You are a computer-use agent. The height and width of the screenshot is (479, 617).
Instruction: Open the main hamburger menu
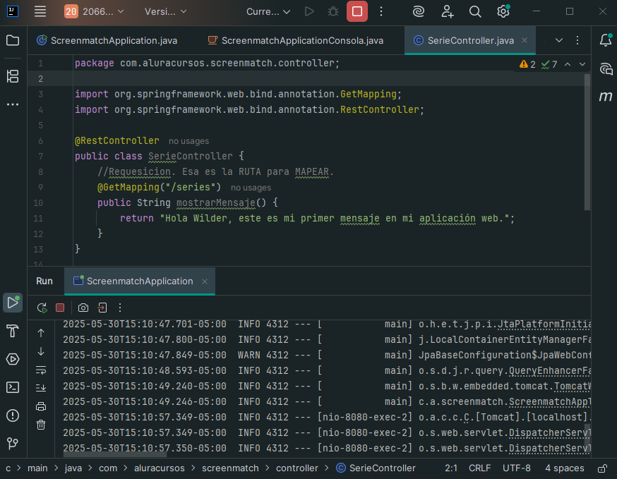click(40, 11)
